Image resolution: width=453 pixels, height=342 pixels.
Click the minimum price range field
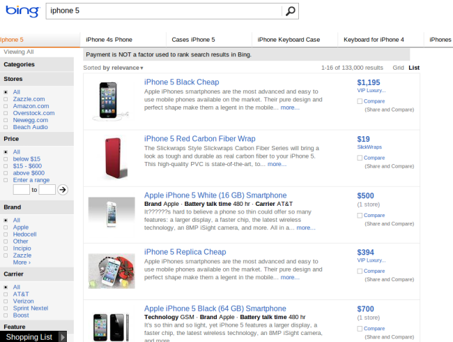(22, 190)
